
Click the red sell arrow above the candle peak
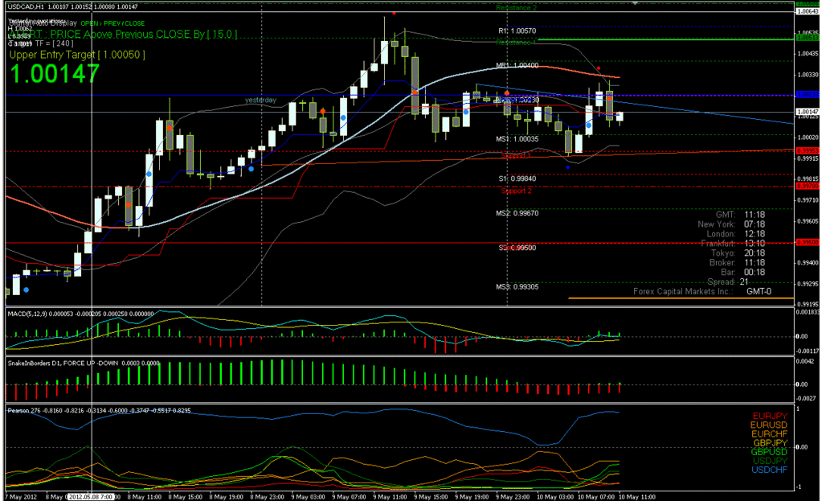pos(395,13)
